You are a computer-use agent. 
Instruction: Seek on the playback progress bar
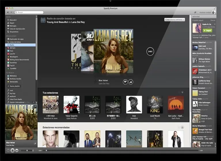(x=121, y=150)
